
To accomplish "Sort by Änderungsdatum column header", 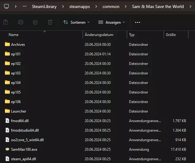I will point(99,35).
